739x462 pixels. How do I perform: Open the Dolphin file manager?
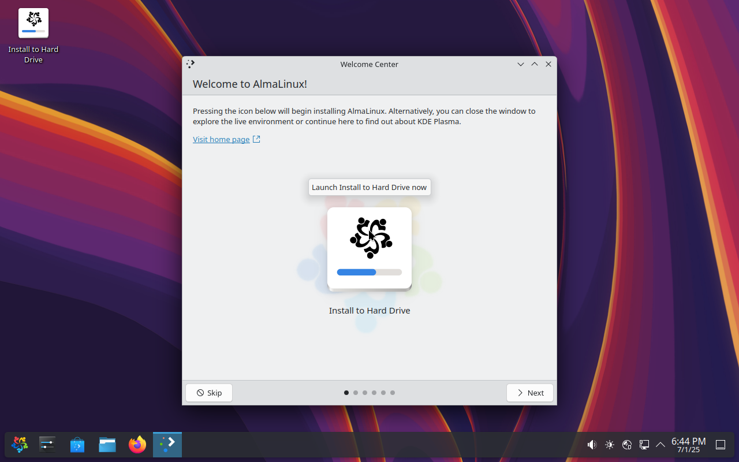(x=107, y=445)
